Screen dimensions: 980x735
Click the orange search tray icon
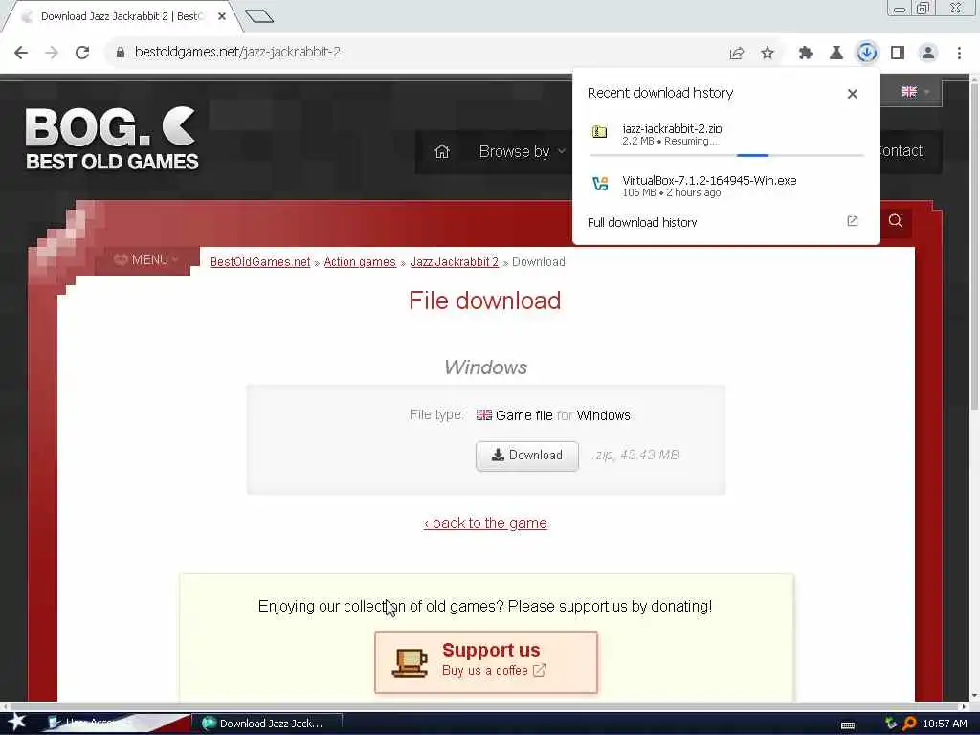[909, 724]
